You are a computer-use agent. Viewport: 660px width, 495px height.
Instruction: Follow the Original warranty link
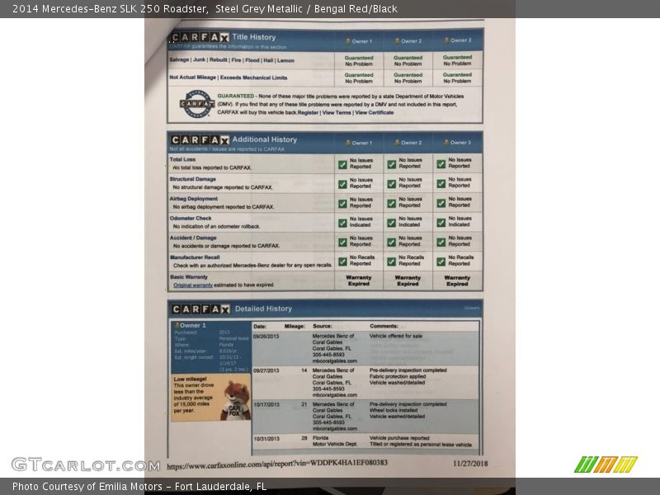[193, 285]
